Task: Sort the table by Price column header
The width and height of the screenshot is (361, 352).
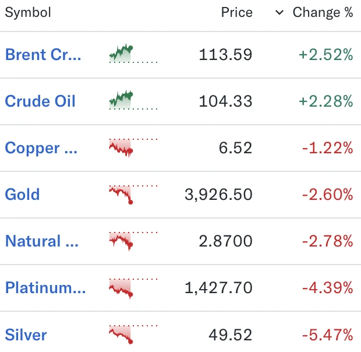Action: point(236,12)
